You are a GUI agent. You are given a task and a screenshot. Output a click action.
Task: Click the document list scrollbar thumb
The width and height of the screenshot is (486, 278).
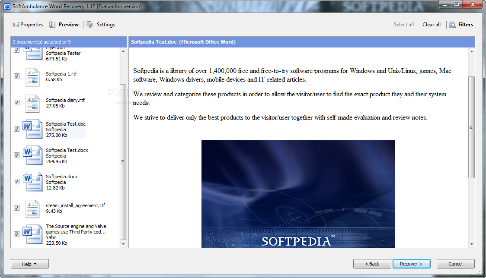(123, 162)
